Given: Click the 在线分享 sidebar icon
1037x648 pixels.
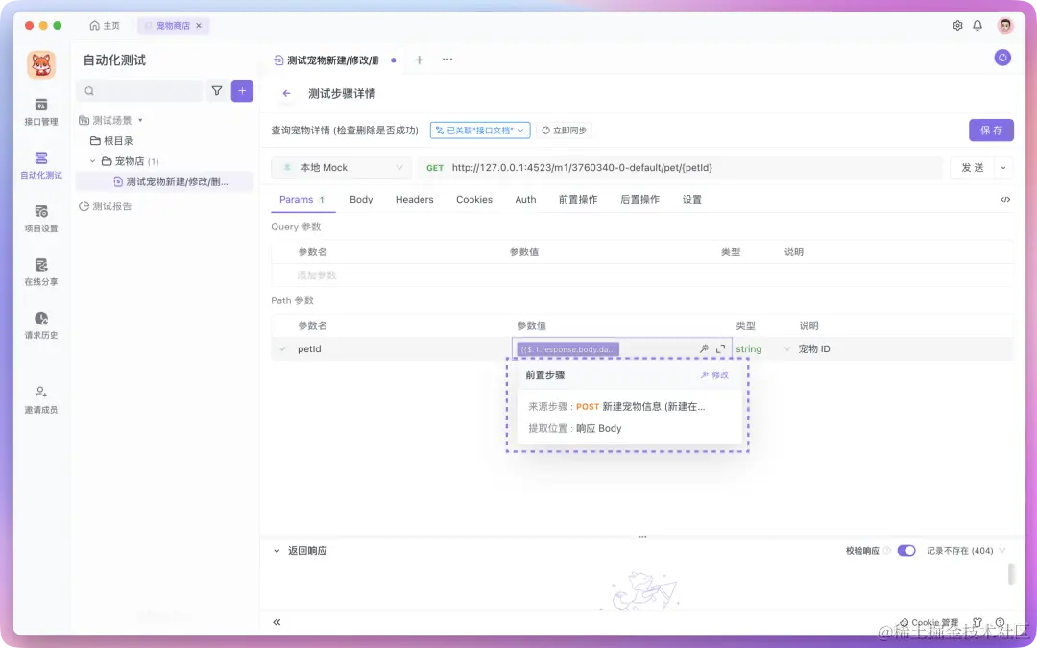Looking at the screenshot, I should tap(40, 273).
